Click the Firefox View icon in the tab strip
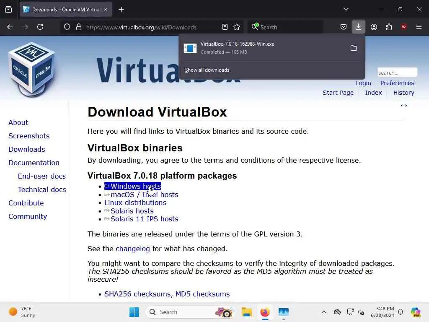 [8, 9]
